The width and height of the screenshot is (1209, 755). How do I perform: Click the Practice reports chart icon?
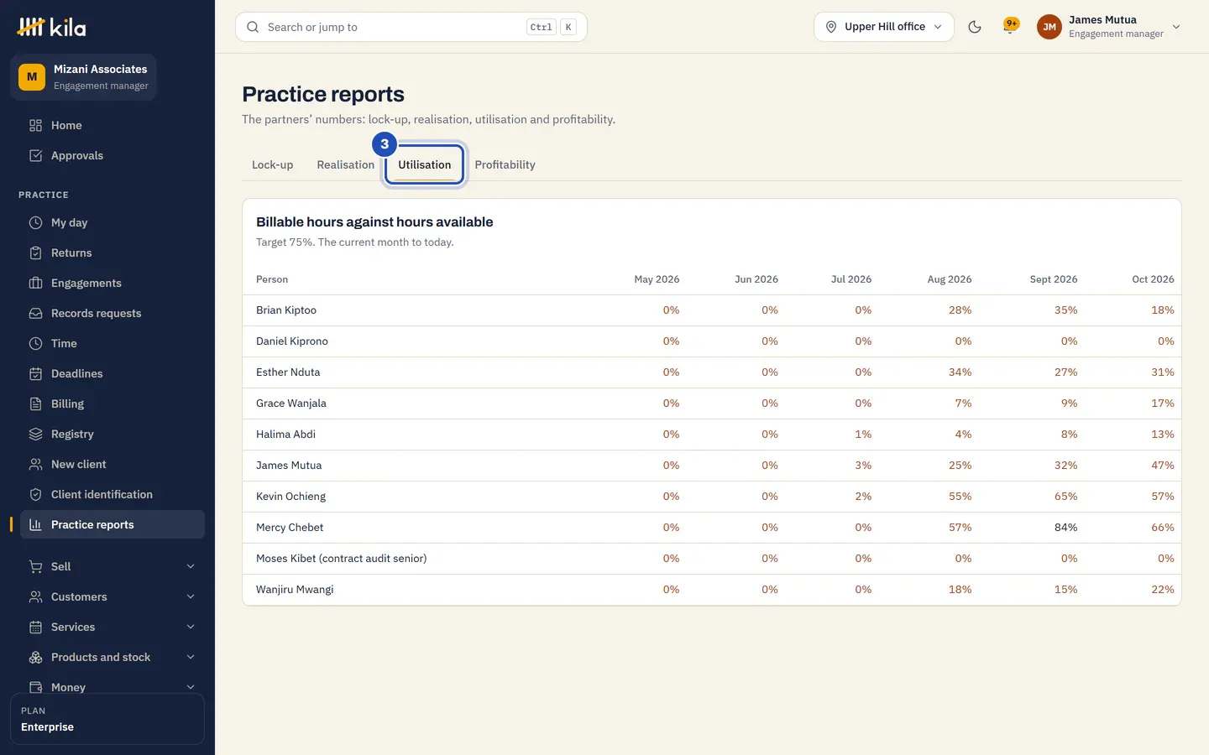[35, 524]
